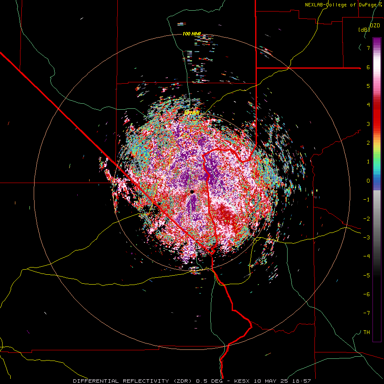384x384 pixels.
Task: Click the "100 NMI" range ring label
Action: 192,34
